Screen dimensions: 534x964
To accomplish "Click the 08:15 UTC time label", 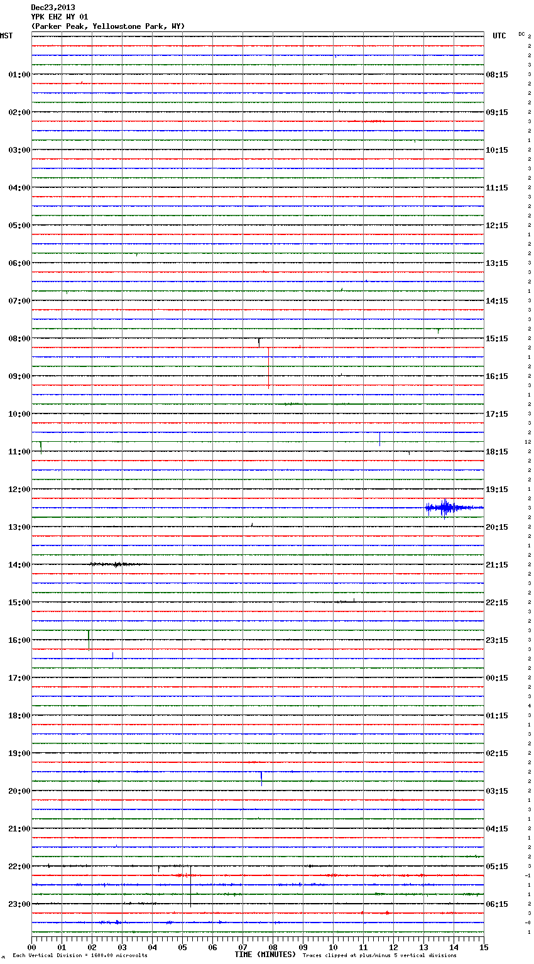I will [x=497, y=75].
